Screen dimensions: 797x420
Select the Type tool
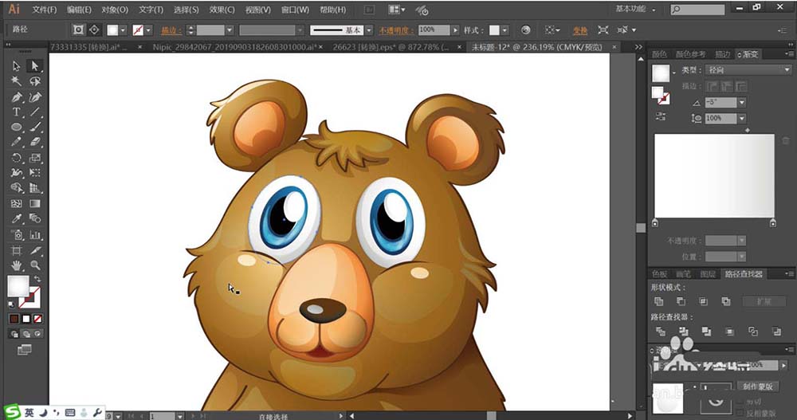click(x=16, y=112)
